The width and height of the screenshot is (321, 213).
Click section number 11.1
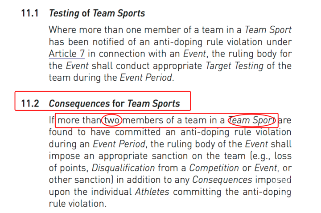coord(30,13)
